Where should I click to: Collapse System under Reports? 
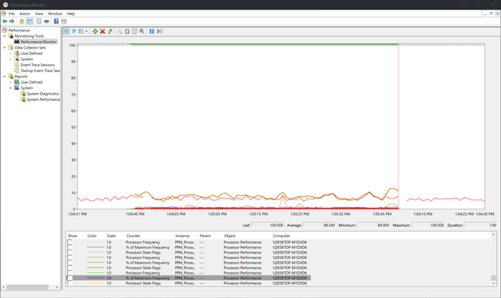(10, 88)
